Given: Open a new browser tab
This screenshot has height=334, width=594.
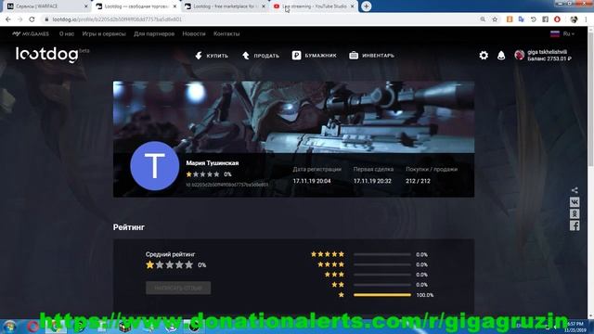Looking at the screenshot, I should [366, 6].
